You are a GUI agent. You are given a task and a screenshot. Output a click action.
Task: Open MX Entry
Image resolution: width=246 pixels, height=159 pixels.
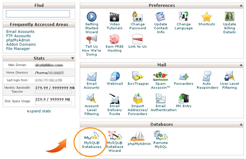183,101
